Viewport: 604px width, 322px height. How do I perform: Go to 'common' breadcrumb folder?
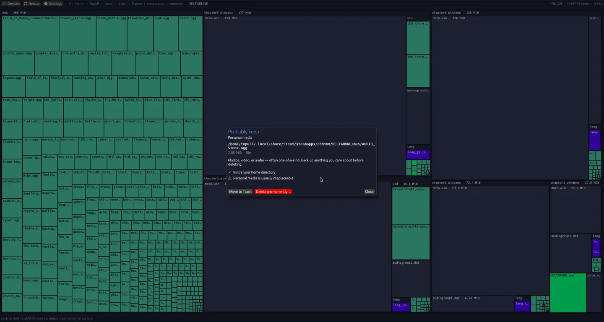pos(177,4)
